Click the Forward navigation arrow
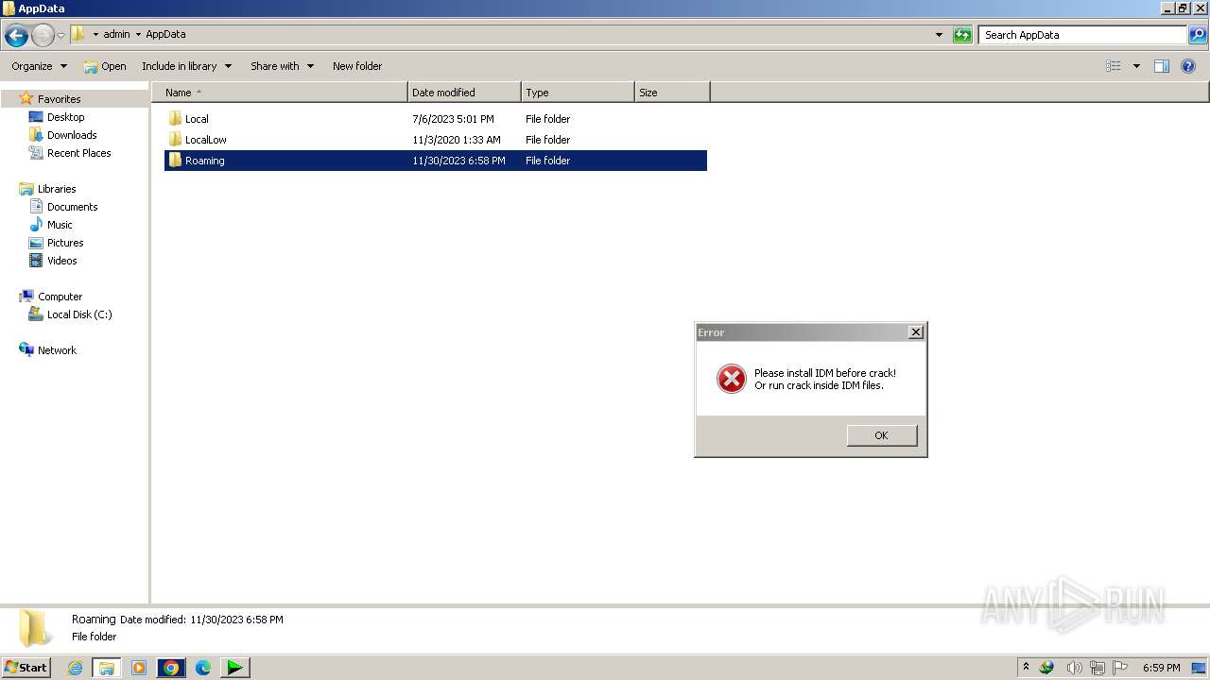Screen dimensions: 1210x680 pos(43,36)
